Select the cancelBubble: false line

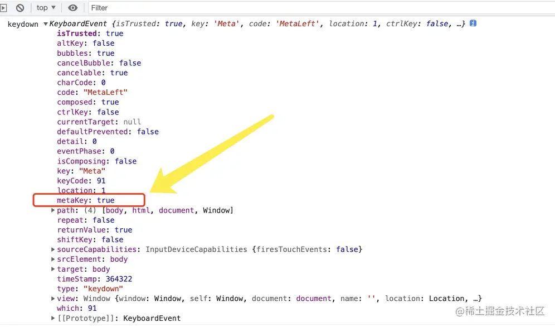(x=99, y=63)
